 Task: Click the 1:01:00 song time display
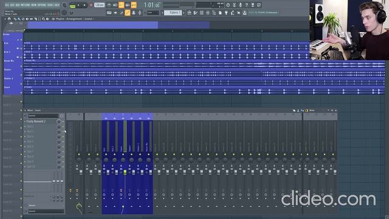point(152,5)
